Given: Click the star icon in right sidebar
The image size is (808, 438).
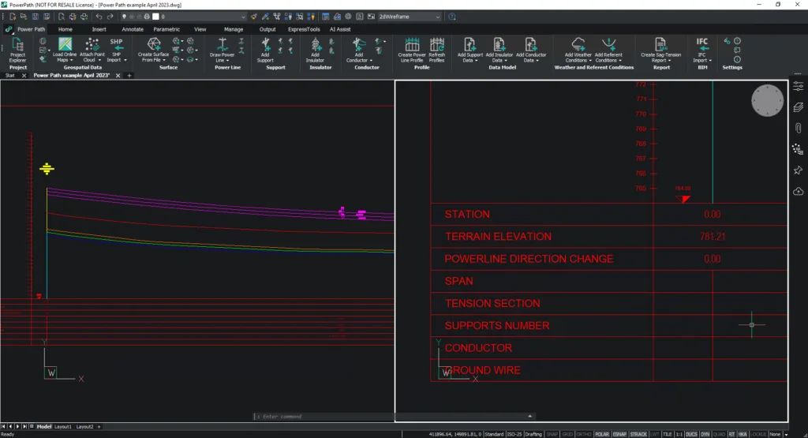Looking at the screenshot, I should click(799, 170).
